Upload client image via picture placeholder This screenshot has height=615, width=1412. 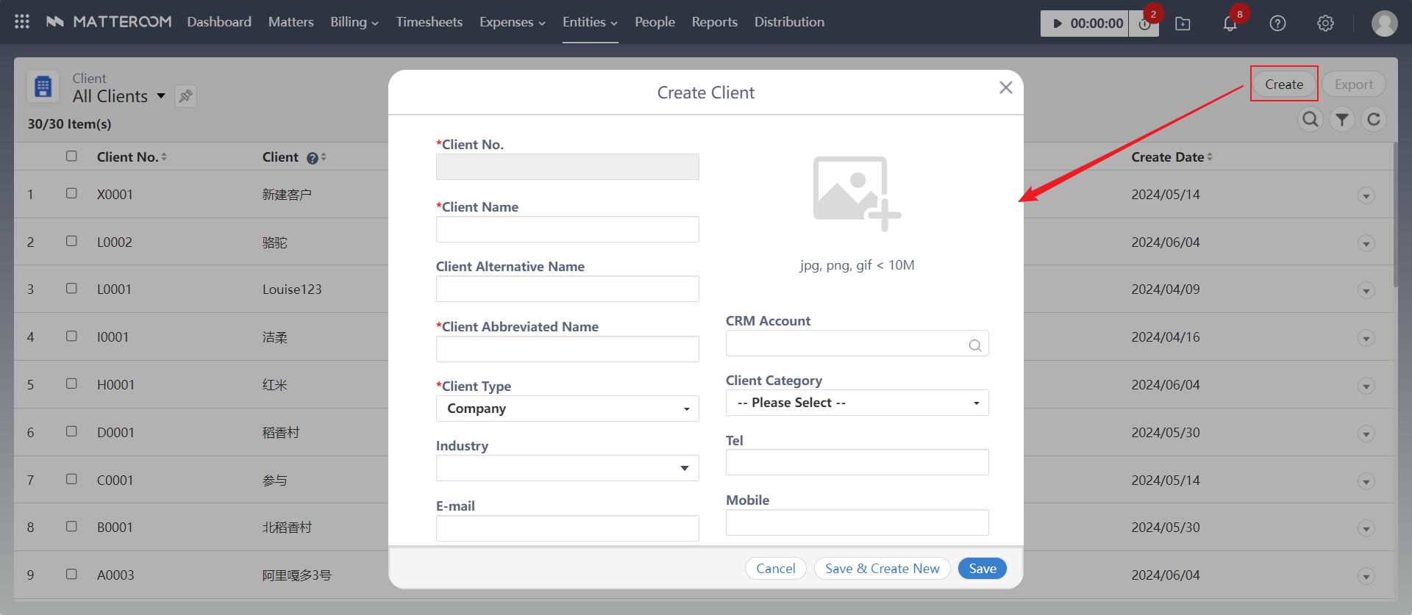(x=856, y=193)
